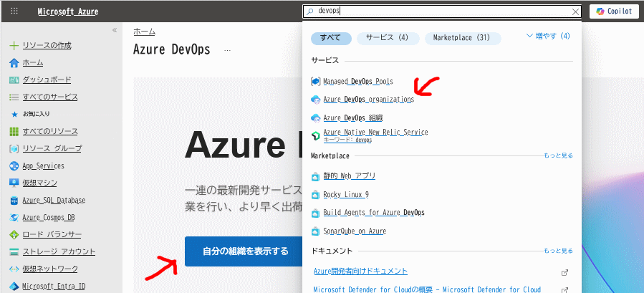Expand the 増やす (4) filter chevron
The height and width of the screenshot is (293, 644).
(529, 36)
